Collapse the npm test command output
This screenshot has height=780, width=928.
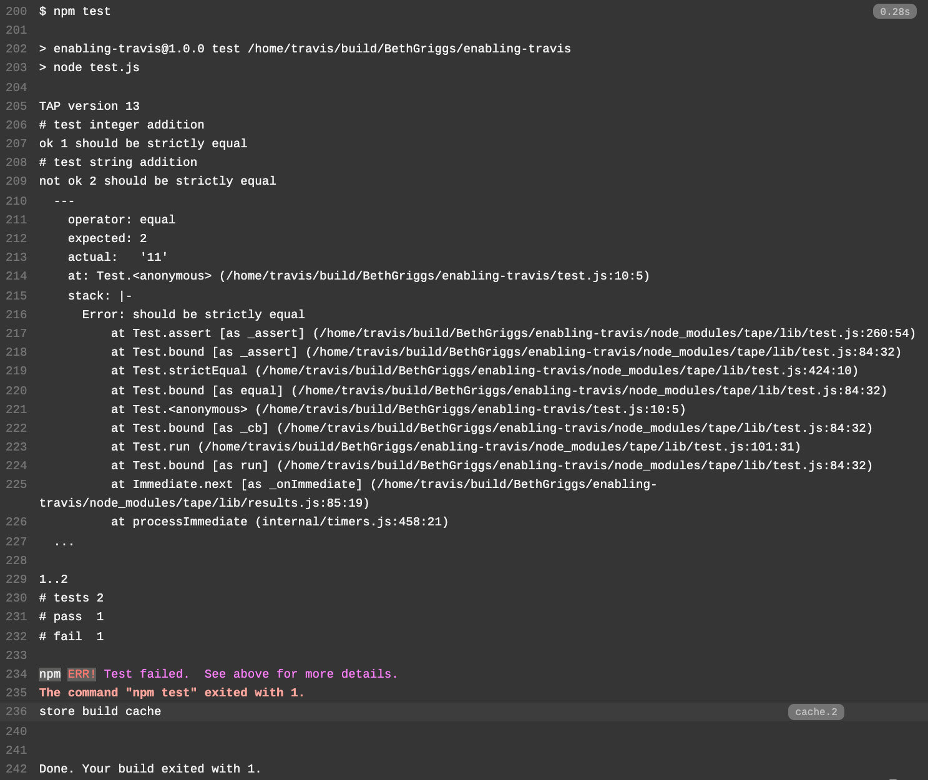pos(75,11)
